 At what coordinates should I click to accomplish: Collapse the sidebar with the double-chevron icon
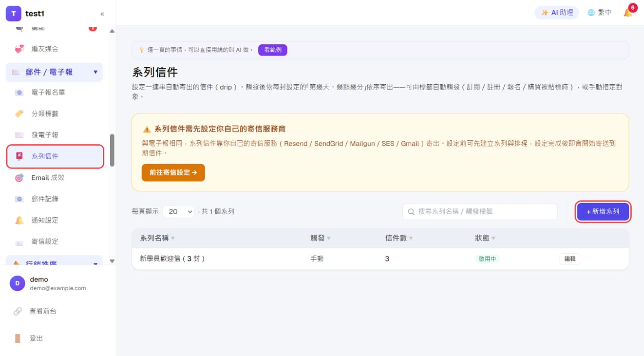pyautogui.click(x=102, y=14)
